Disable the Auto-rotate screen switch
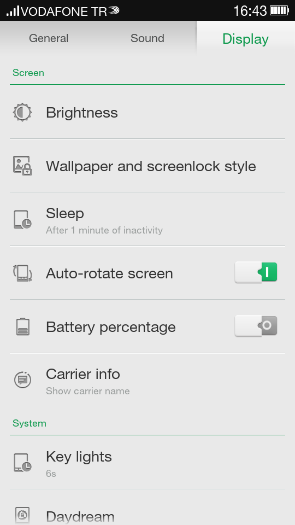295x525 pixels. (256, 272)
